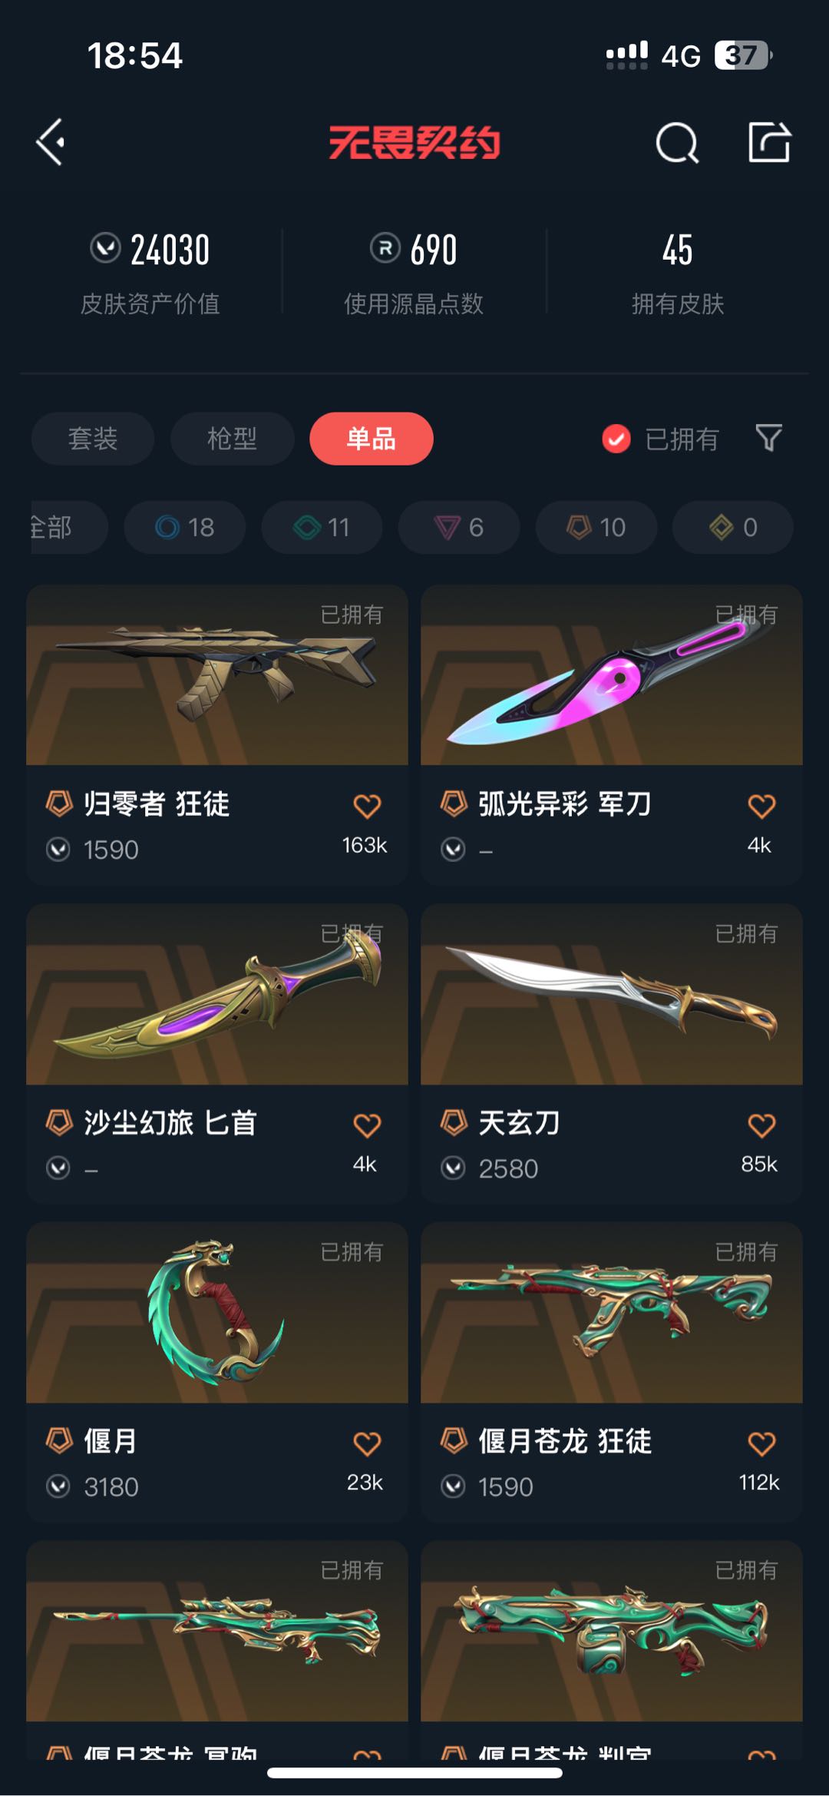Screen dimensions: 829x1796
Task: Select the 单品 tab
Action: point(372,439)
